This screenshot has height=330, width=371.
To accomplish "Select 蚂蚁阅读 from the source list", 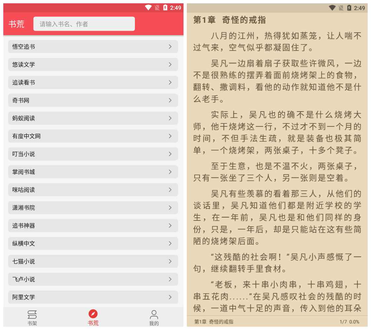I will click(x=93, y=118).
